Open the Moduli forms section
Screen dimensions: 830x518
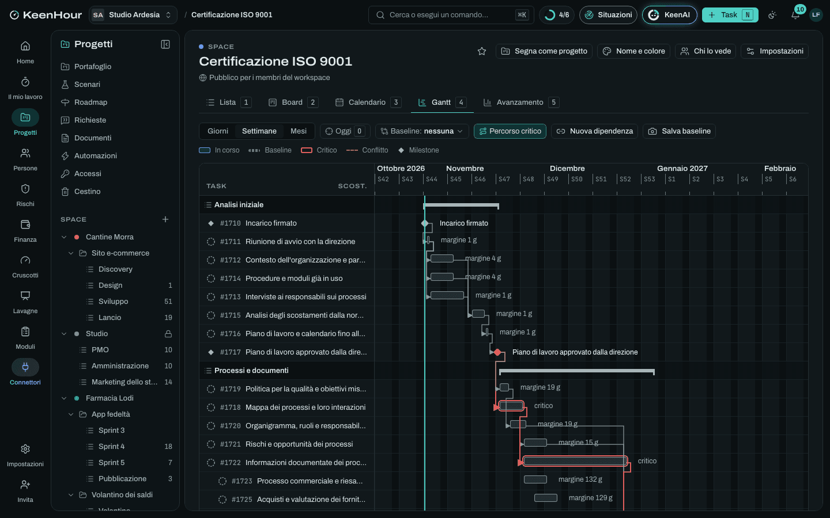click(x=25, y=338)
